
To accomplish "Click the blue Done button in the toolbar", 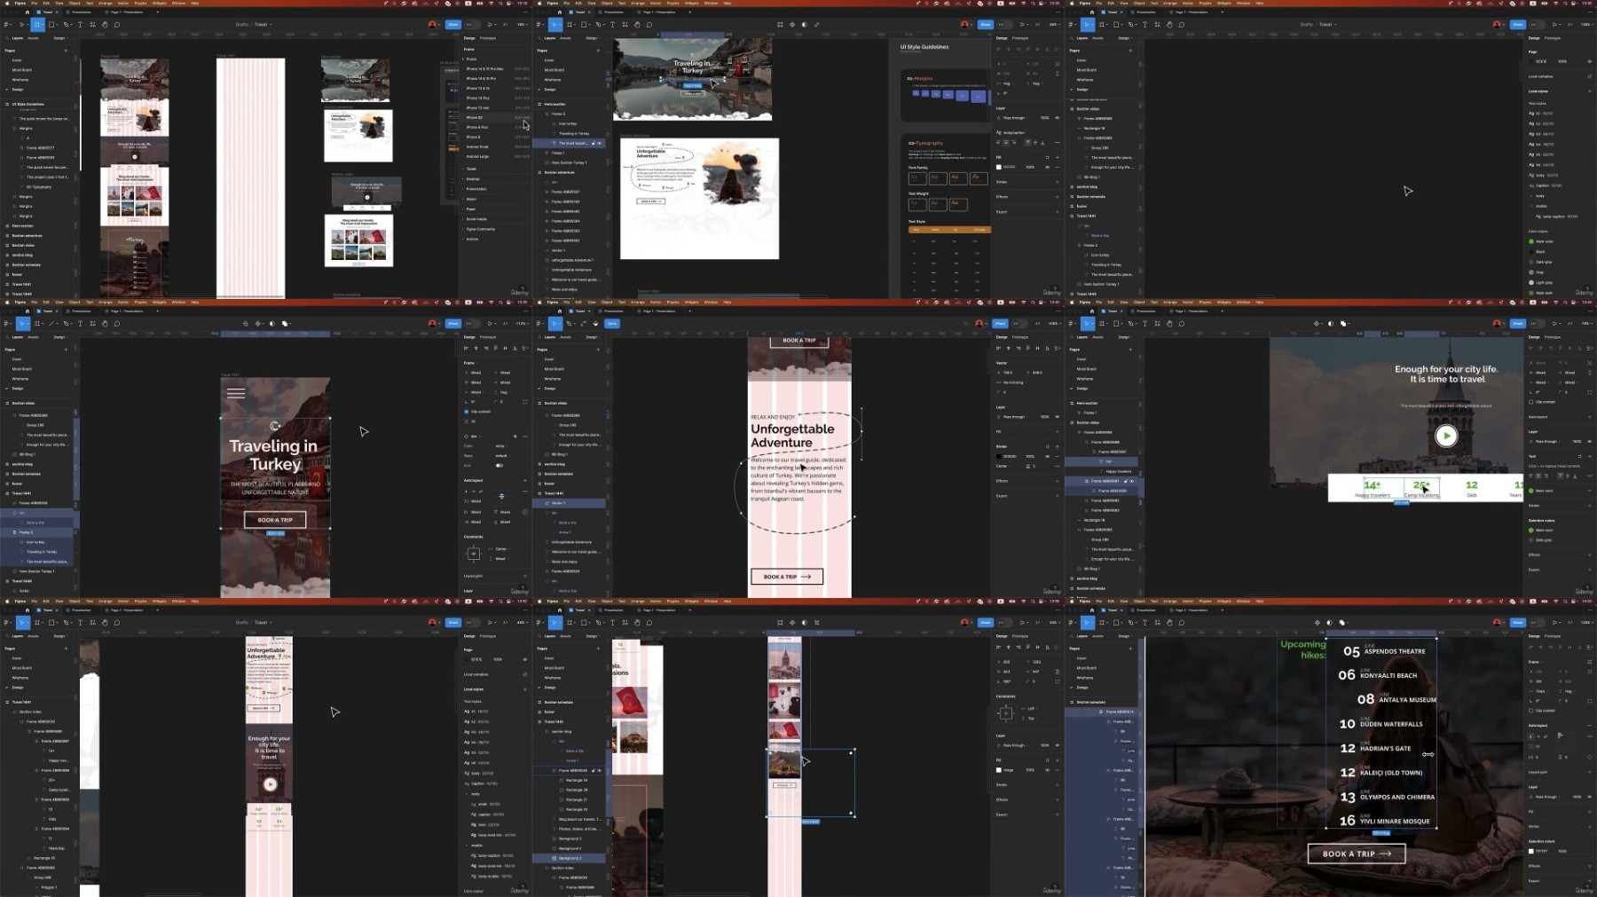I will click(611, 324).
